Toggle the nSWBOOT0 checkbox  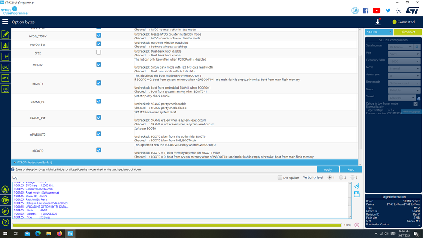pyautogui.click(x=99, y=134)
